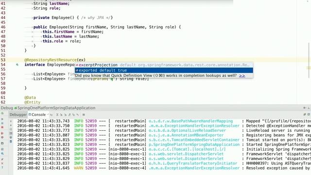Click Pause Program icon in Debug sidebar
The image size is (311, 175).
tap(2, 123)
